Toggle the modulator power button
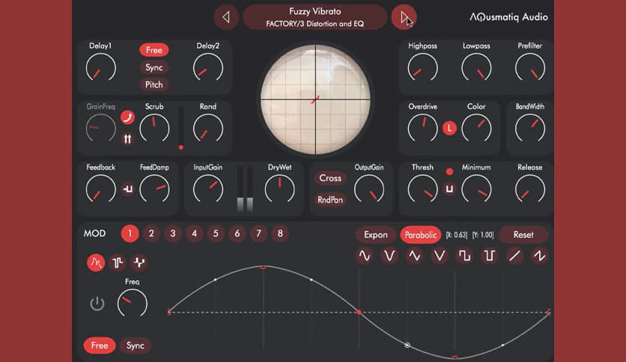The width and height of the screenshot is (626, 362). (x=97, y=304)
